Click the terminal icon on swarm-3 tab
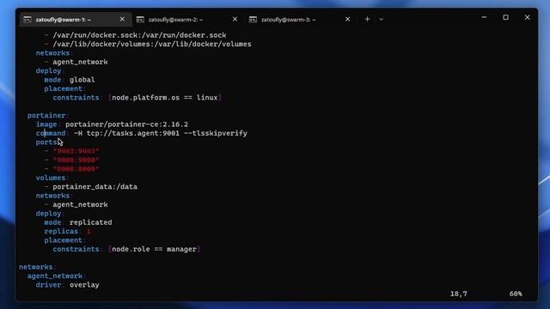The height and width of the screenshot is (309, 550). pos(253,20)
